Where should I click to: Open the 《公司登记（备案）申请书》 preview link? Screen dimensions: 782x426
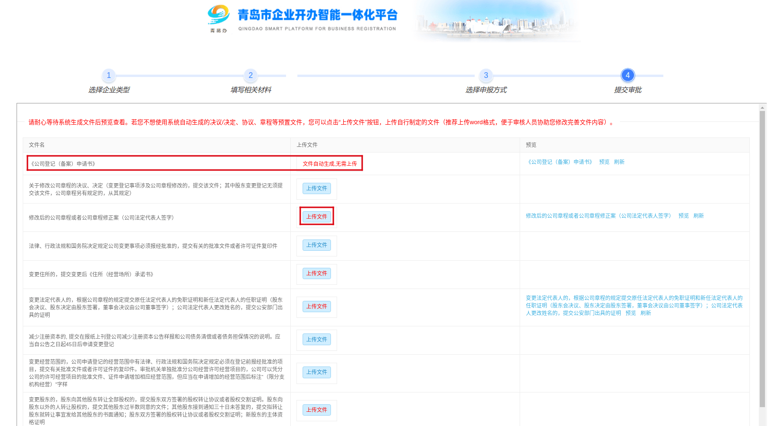pos(560,162)
